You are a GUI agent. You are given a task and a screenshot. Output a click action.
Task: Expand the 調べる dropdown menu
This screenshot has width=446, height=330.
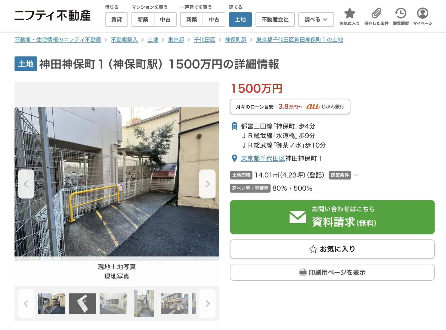[x=316, y=20]
